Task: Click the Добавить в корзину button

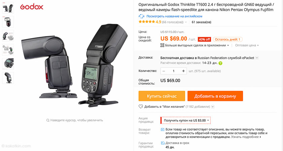Action: (215, 96)
